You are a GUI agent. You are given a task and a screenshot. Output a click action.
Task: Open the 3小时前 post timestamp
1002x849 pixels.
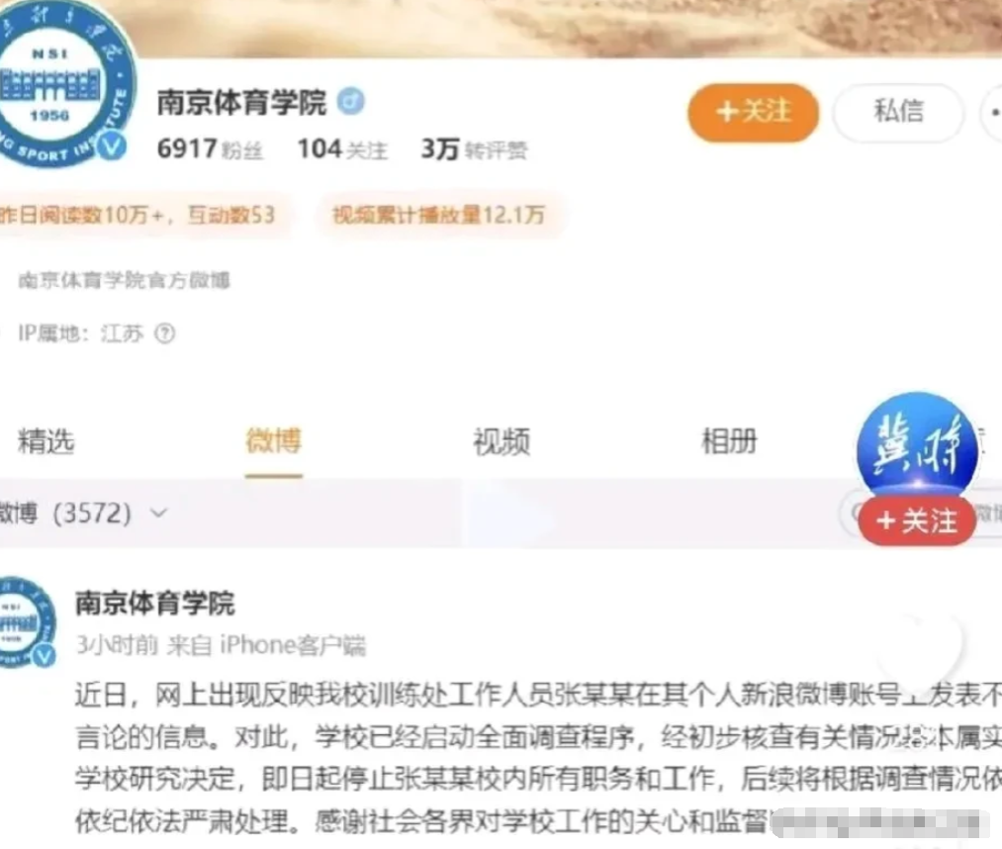(117, 644)
